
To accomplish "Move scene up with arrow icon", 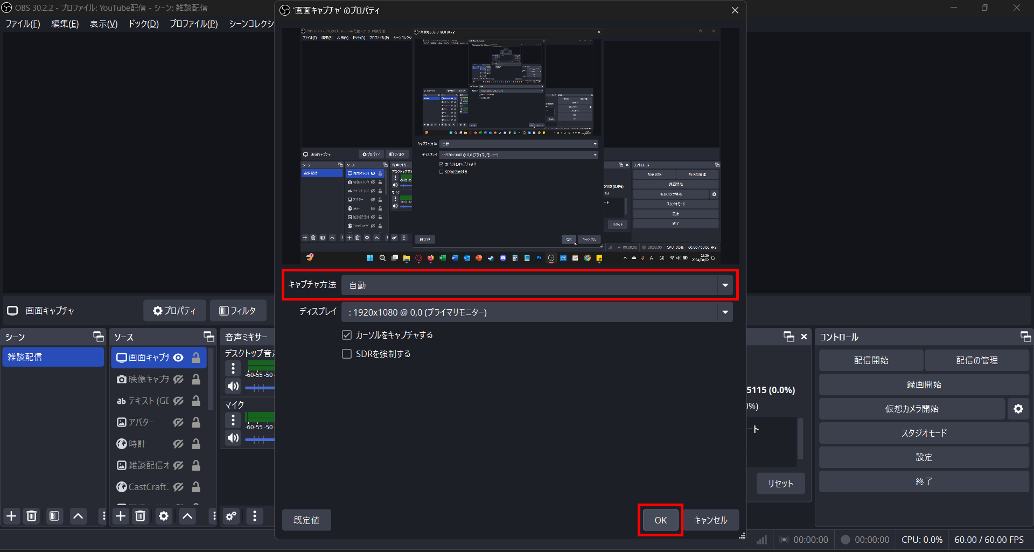I will point(78,516).
